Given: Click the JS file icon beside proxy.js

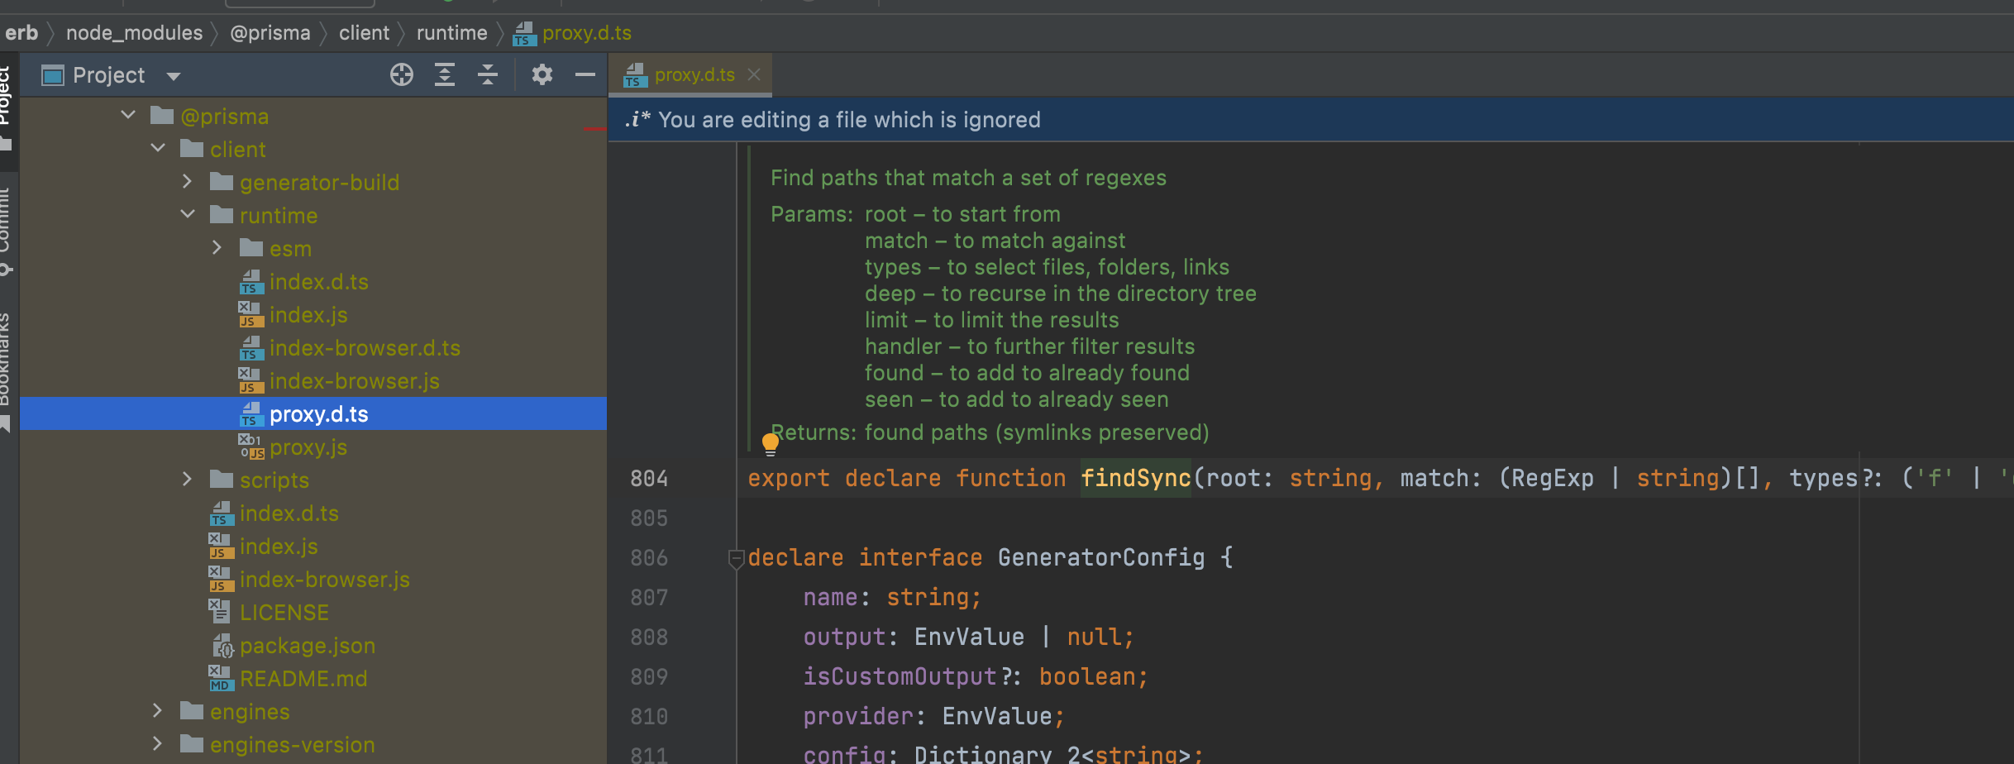Looking at the screenshot, I should tap(251, 447).
